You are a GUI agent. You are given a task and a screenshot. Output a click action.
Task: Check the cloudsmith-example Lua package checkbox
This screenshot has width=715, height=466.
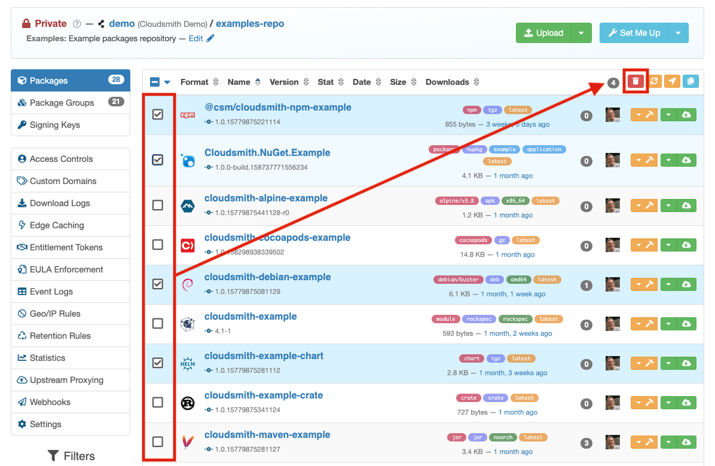(x=158, y=324)
